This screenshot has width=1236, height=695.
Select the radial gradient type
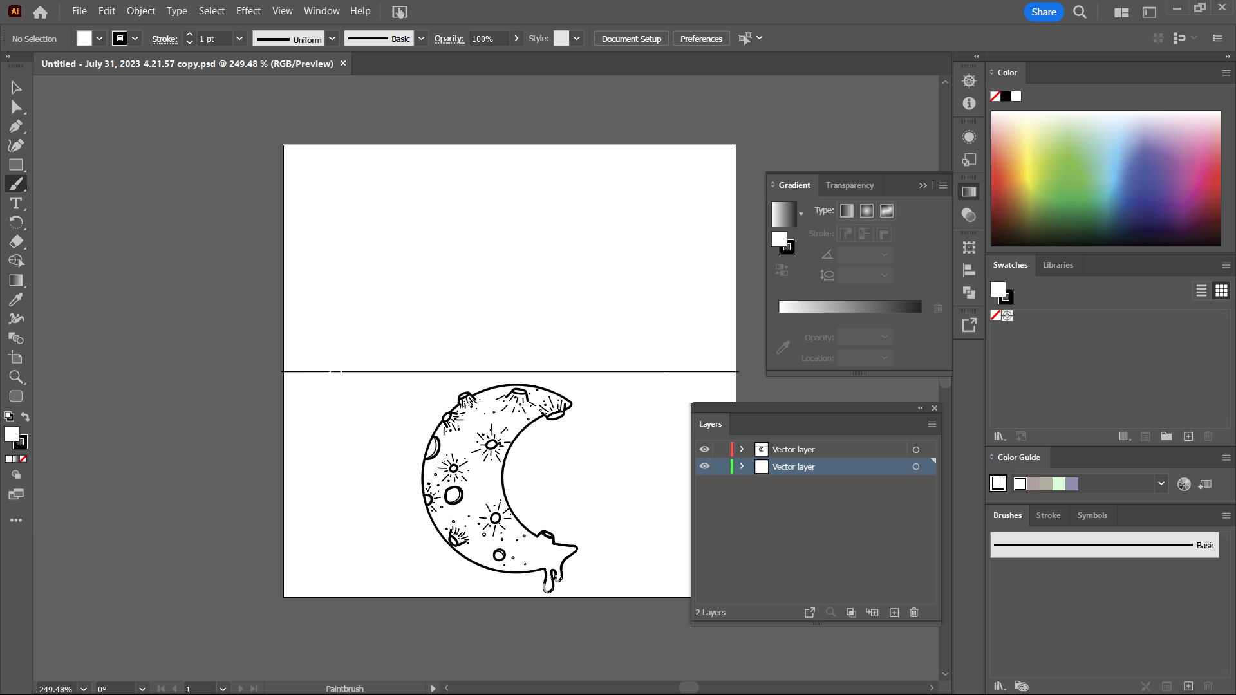point(867,210)
